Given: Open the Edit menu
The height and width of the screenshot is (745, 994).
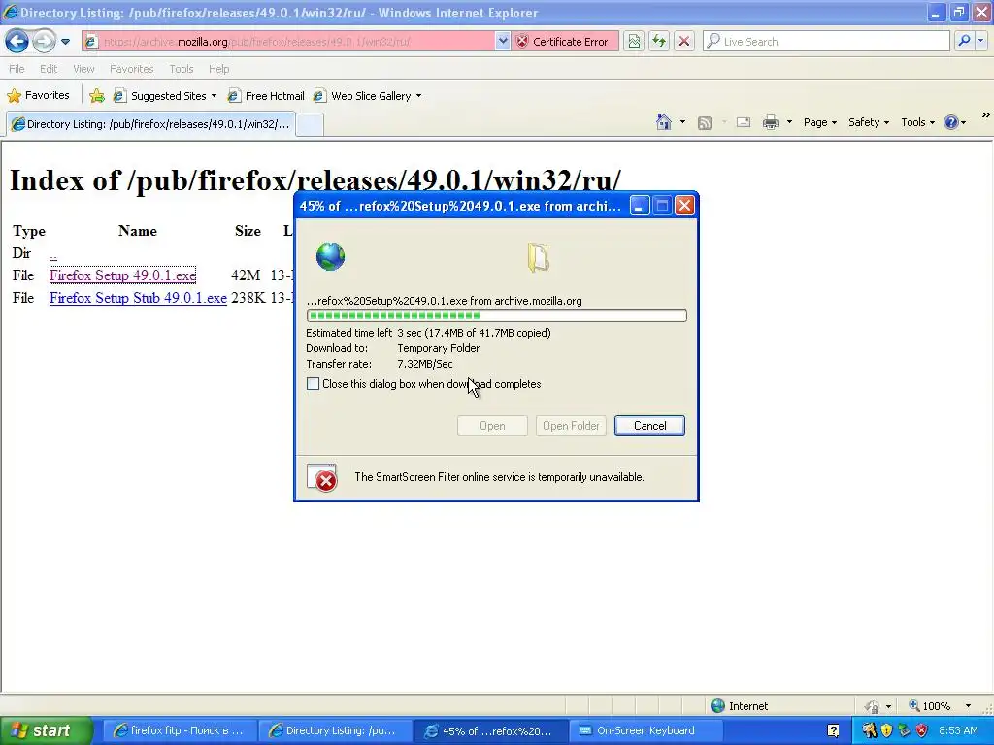Looking at the screenshot, I should pos(49,69).
